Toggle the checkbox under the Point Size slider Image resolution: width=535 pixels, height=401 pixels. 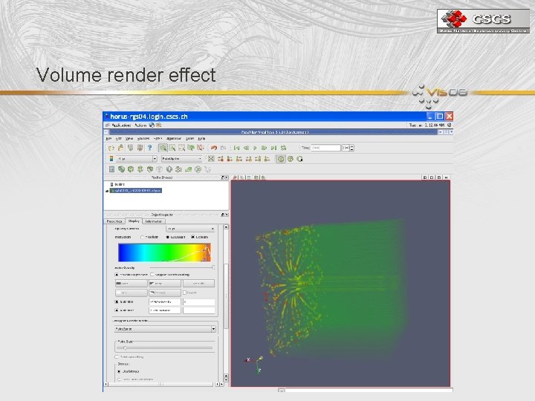pyautogui.click(x=117, y=357)
